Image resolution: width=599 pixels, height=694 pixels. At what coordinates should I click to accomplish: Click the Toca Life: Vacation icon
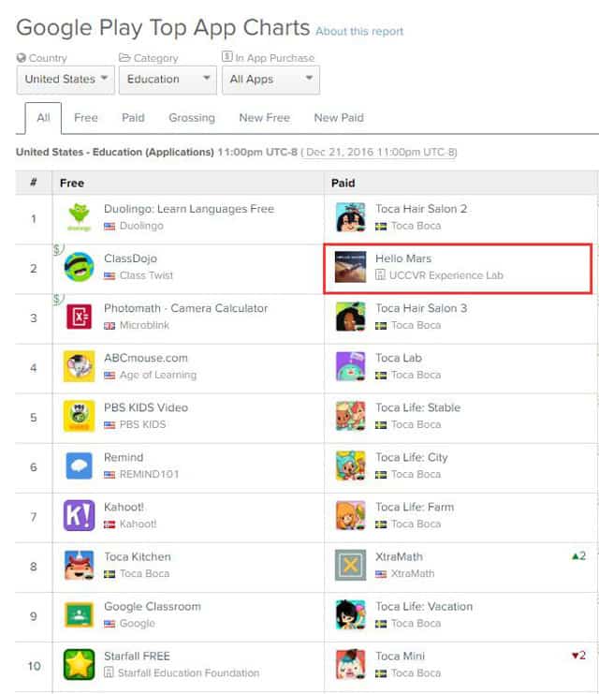coord(350,614)
